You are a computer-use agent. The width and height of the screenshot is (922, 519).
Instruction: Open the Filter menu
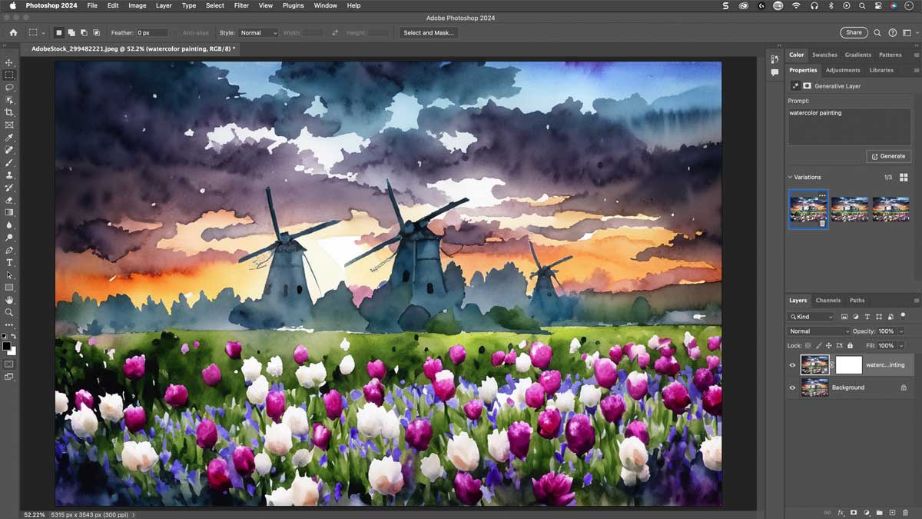(241, 5)
